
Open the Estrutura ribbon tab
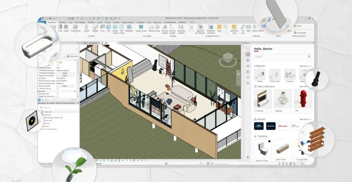point(63,22)
